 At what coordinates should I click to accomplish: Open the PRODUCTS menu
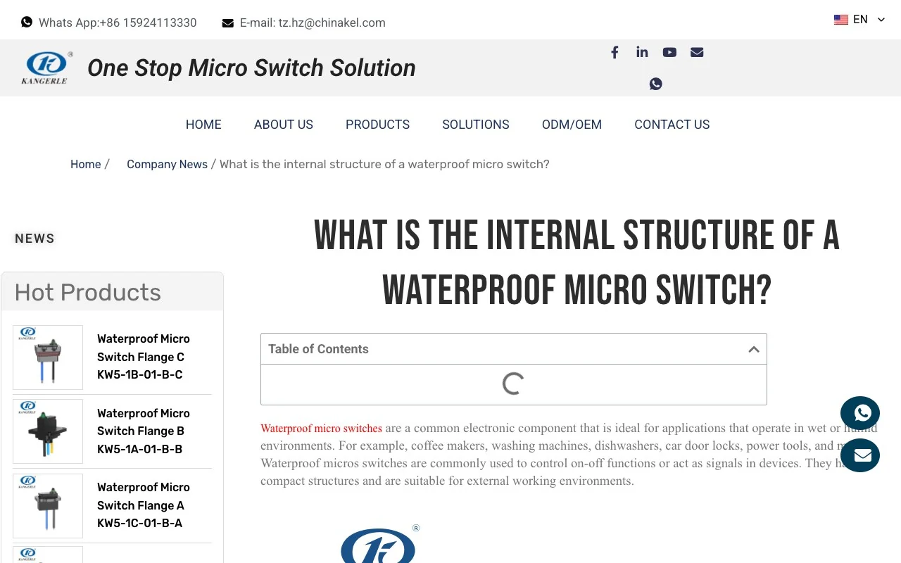tap(377, 125)
